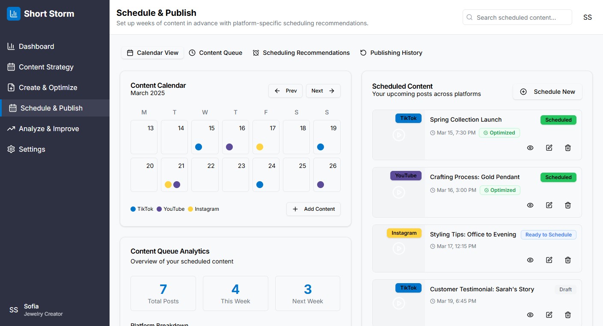Open the Publishing History tab
The width and height of the screenshot is (603, 326).
click(391, 52)
